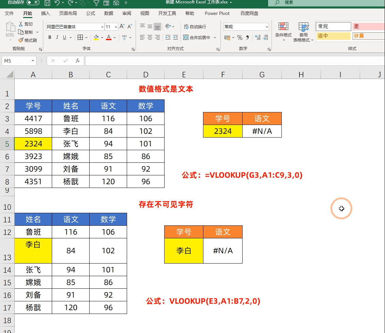Toggle italic formatting

(x=57, y=37)
